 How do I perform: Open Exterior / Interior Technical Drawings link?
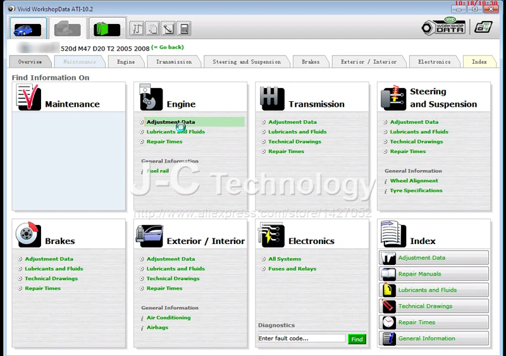point(173,278)
